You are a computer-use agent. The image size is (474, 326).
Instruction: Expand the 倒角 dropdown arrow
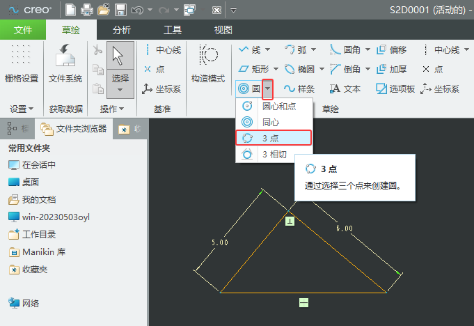coord(368,69)
